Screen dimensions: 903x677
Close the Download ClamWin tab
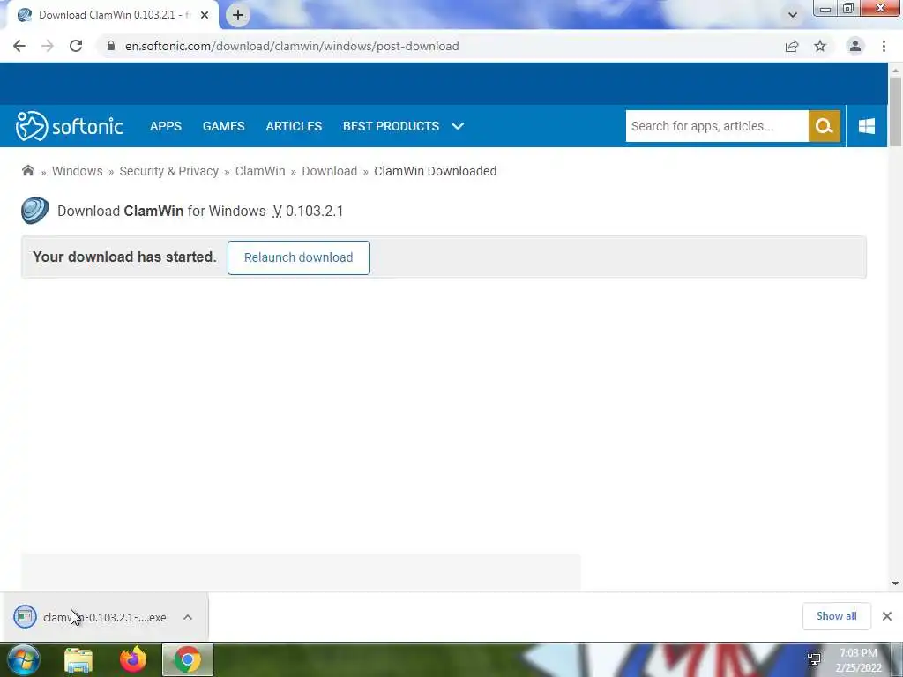coord(205,15)
